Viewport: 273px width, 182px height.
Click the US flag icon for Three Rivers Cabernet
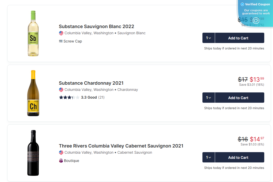click(61, 152)
